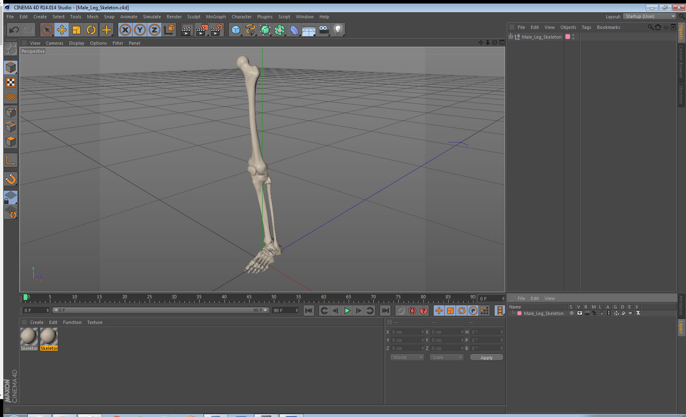Open the Layers side tab
Image resolution: width=686 pixels, height=417 pixels.
point(681,327)
